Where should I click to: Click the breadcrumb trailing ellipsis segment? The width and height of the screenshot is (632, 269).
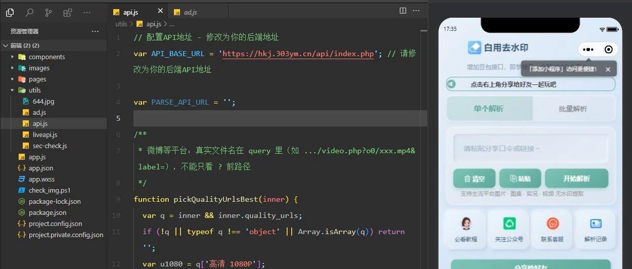(172, 24)
